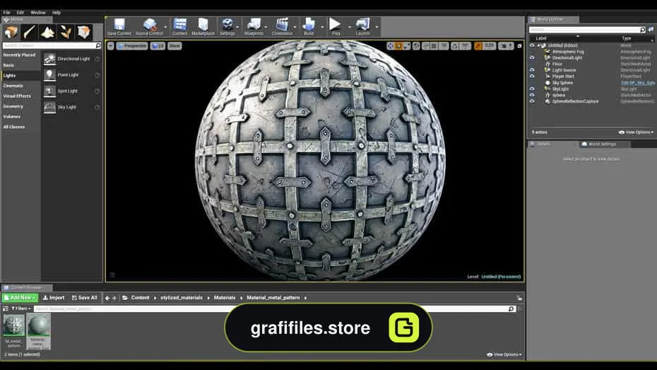Go back in Content Browser history

[107, 298]
